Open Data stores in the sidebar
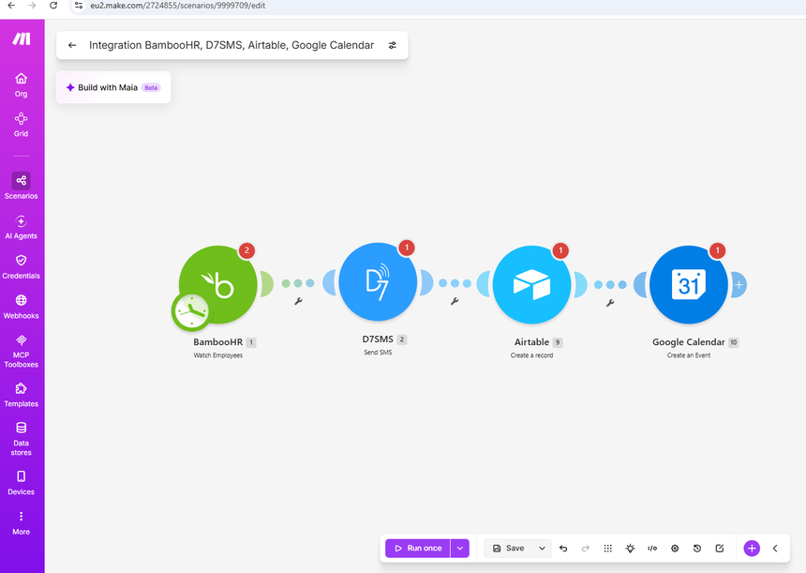 [21, 439]
